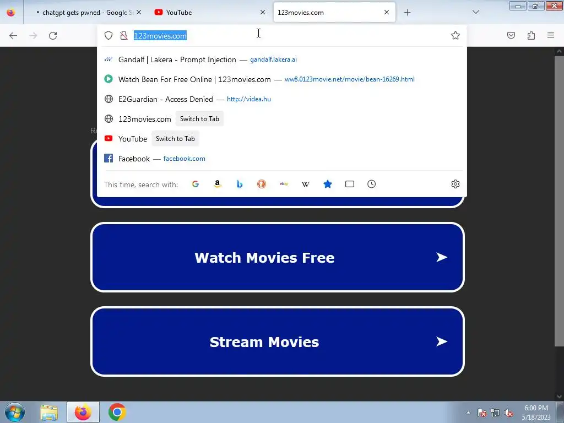Image resolution: width=564 pixels, height=423 pixels.
Task: Show hidden system tray icons
Action: pyautogui.click(x=468, y=413)
